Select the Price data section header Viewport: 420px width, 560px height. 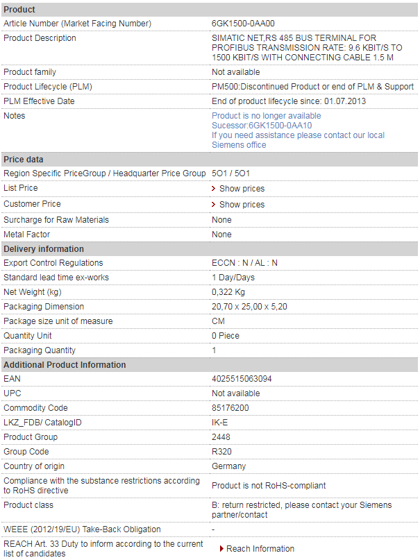click(210, 160)
